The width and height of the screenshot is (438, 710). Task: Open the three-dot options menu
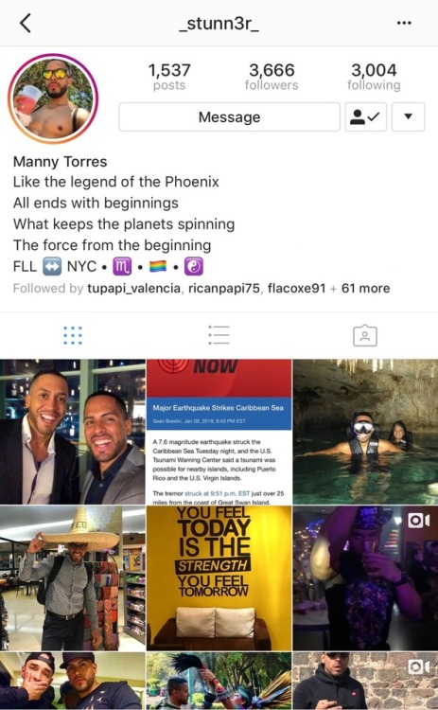pos(404,23)
